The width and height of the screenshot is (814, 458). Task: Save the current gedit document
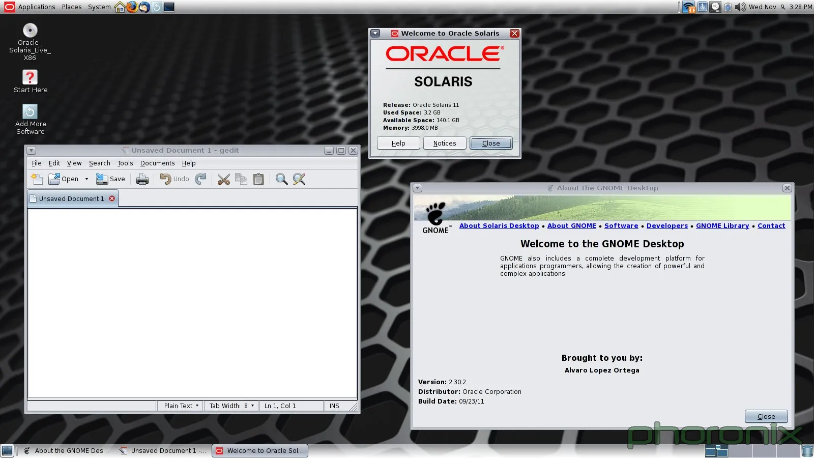point(110,179)
